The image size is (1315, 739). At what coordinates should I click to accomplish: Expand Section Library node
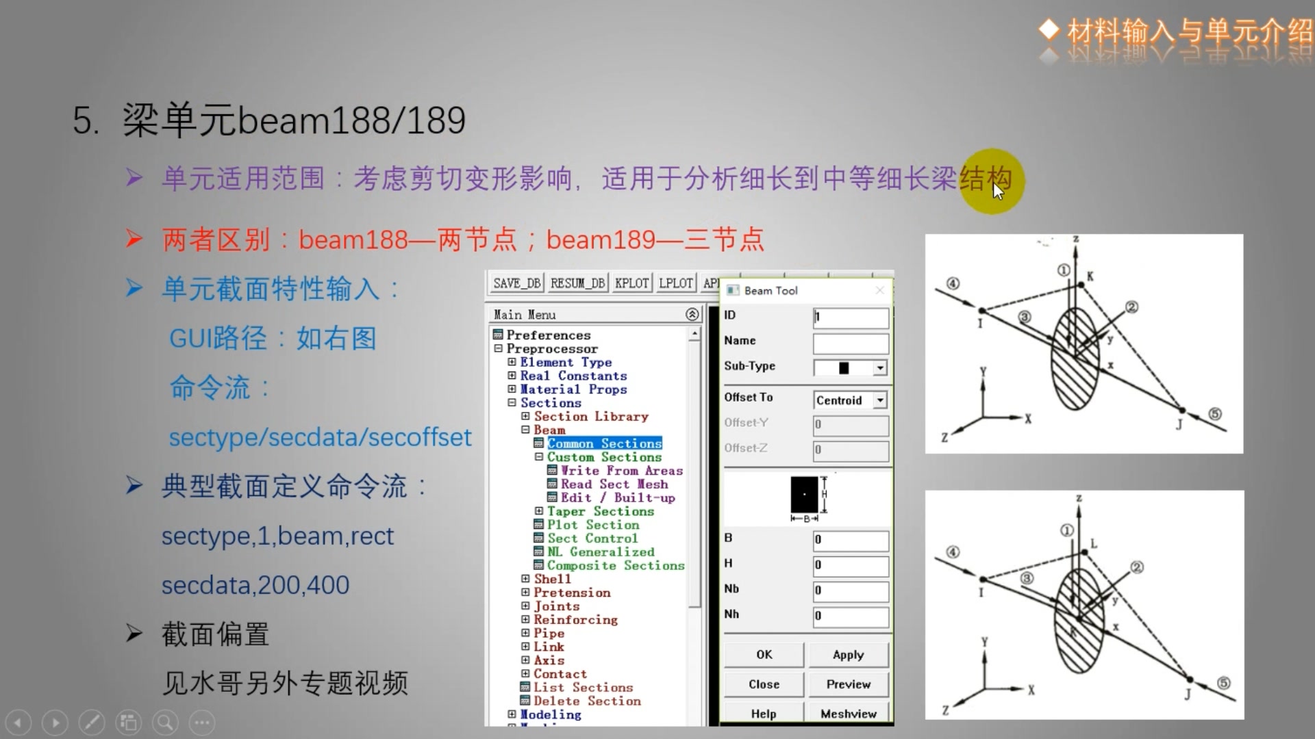point(525,416)
